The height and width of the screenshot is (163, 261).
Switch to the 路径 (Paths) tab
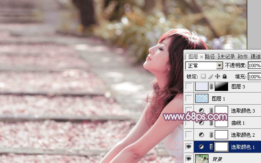tap(210, 57)
